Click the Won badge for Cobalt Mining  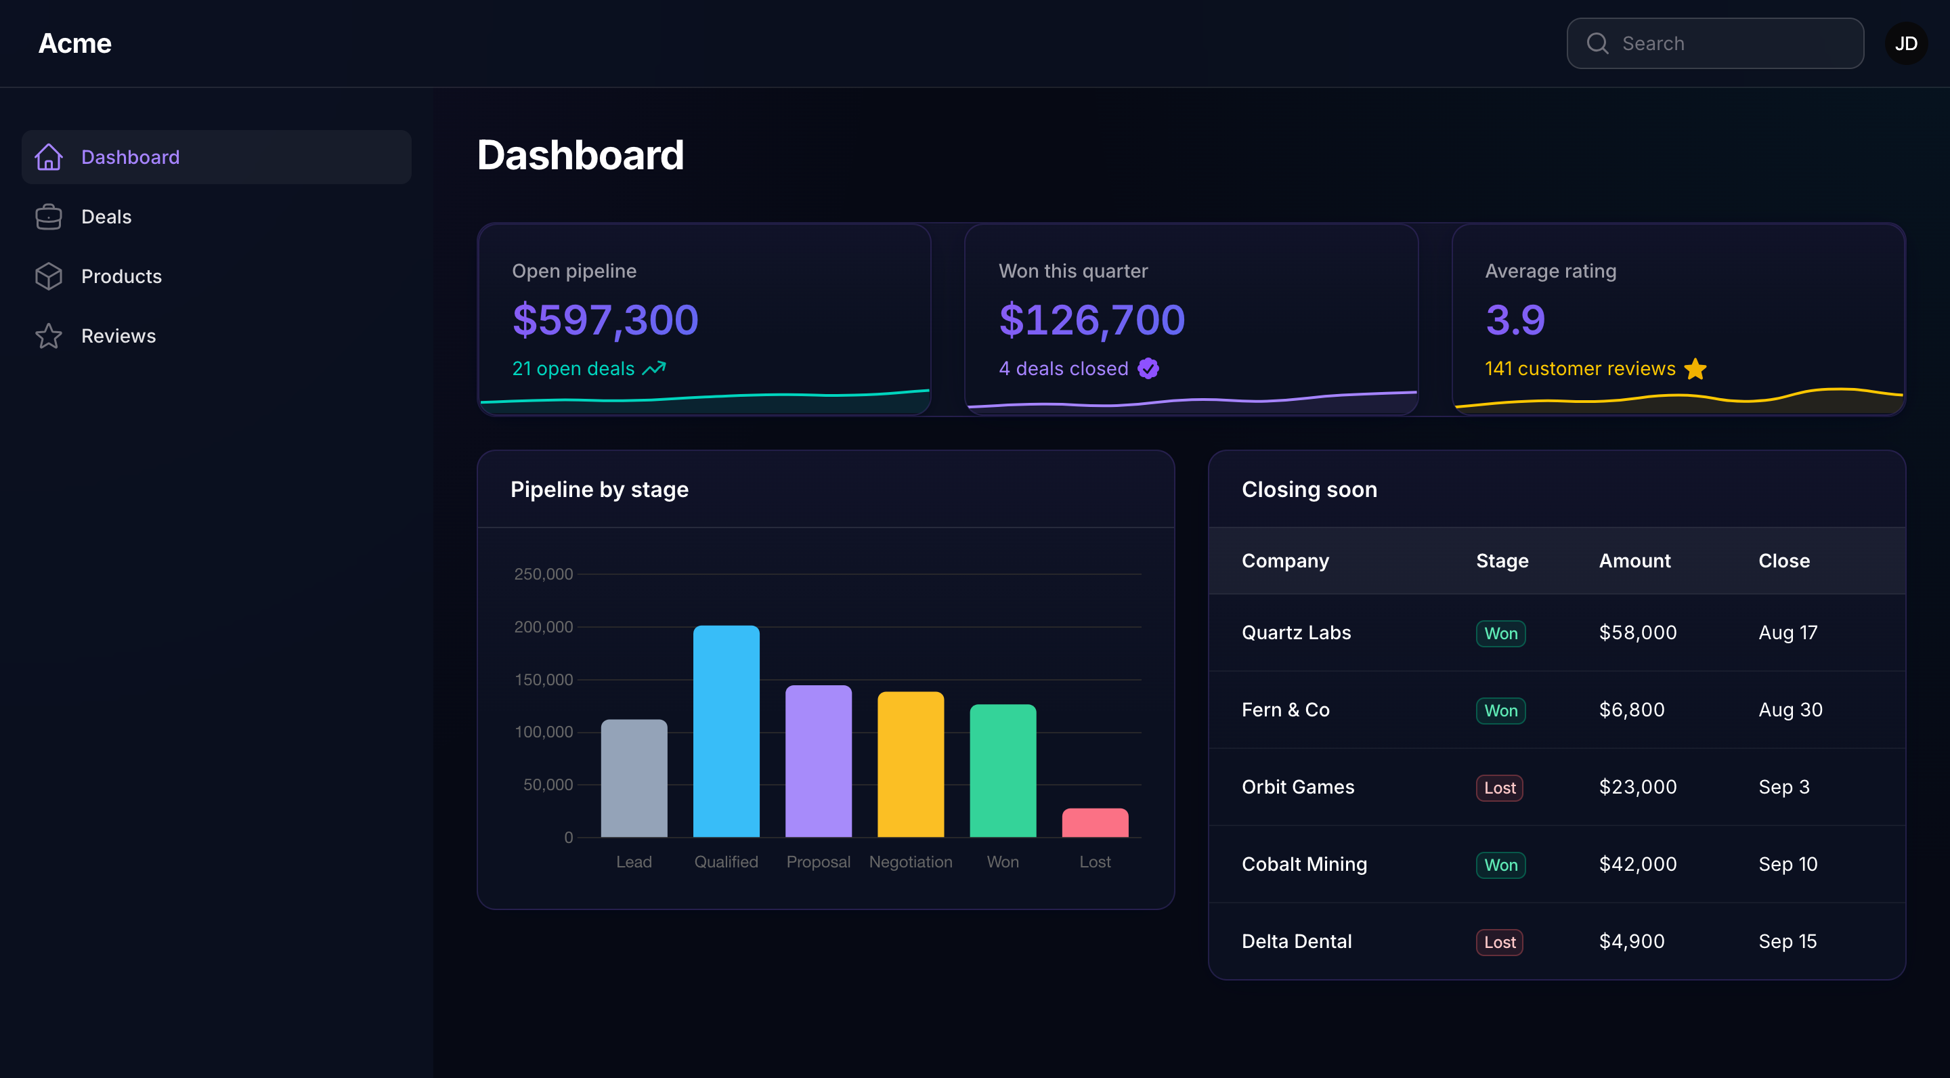(1500, 865)
